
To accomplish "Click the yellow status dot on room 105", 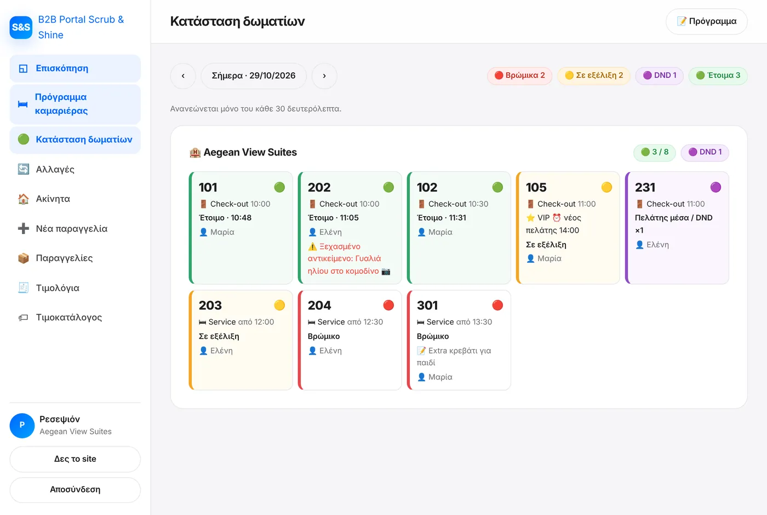I will pos(606,187).
